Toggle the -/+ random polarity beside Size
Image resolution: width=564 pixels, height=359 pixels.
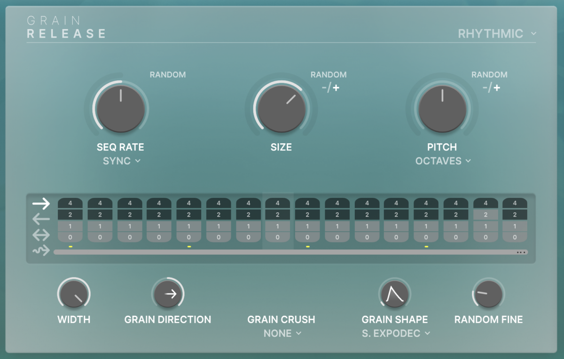(330, 87)
